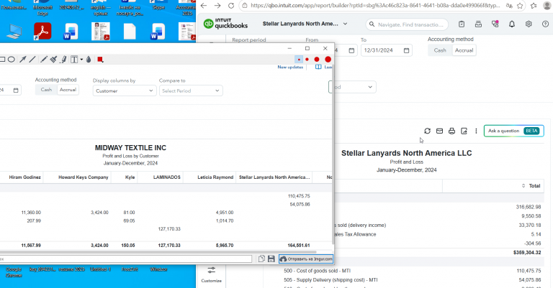Image resolution: width=553 pixels, height=288 pixels.
Task: Open more report options kebab menu
Action: tap(476, 131)
